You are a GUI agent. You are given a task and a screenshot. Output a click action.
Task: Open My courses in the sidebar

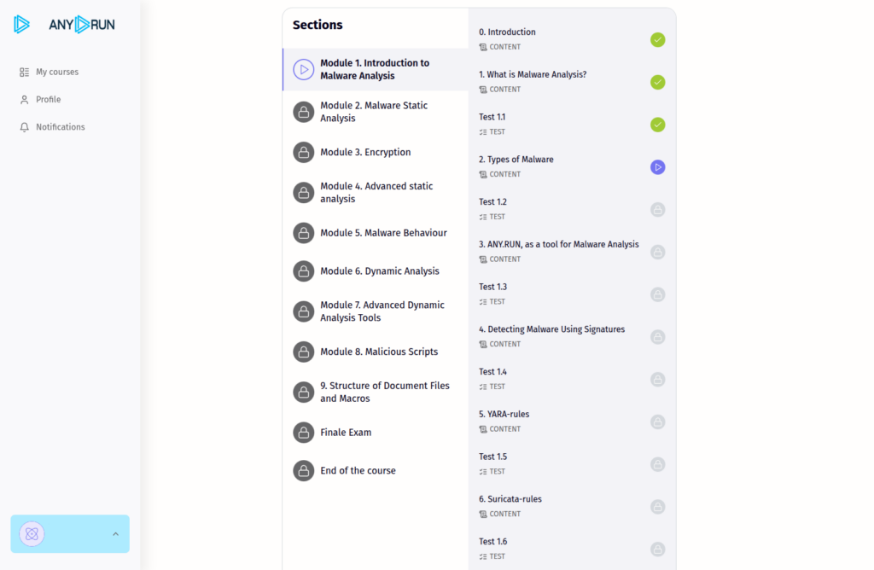[x=57, y=73]
